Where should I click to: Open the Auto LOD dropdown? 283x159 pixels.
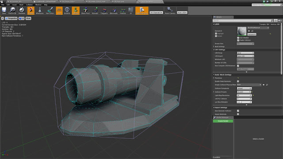(182, 13)
